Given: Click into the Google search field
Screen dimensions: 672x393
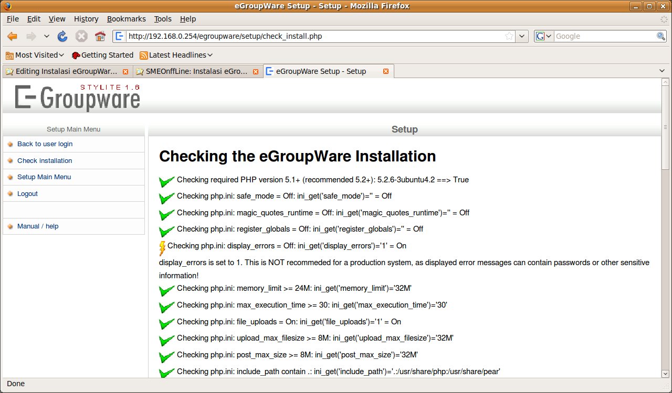Looking at the screenshot, I should 604,36.
